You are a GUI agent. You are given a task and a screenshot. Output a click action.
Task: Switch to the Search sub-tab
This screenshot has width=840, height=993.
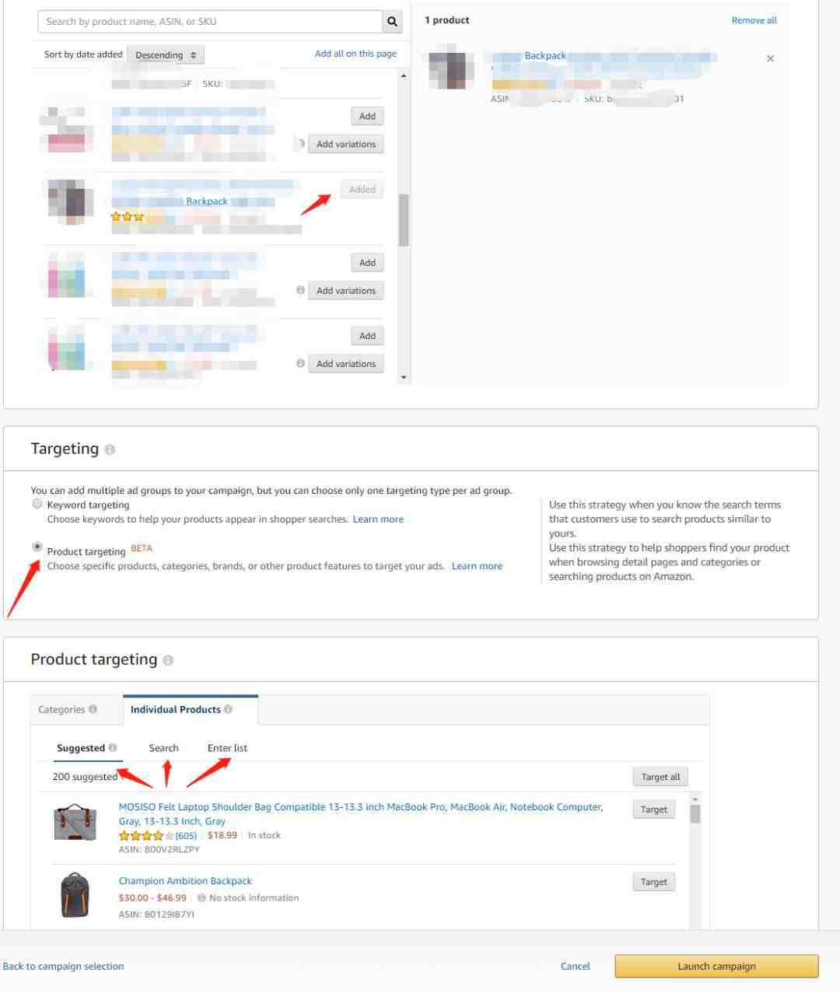(x=163, y=747)
